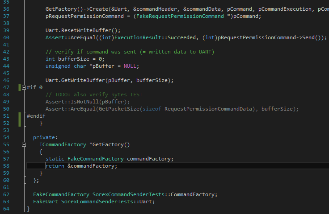Image resolution: width=329 pixels, height=214 pixels.
Task: Click the NULL keyword on line 44
Action: pyautogui.click(x=130, y=66)
